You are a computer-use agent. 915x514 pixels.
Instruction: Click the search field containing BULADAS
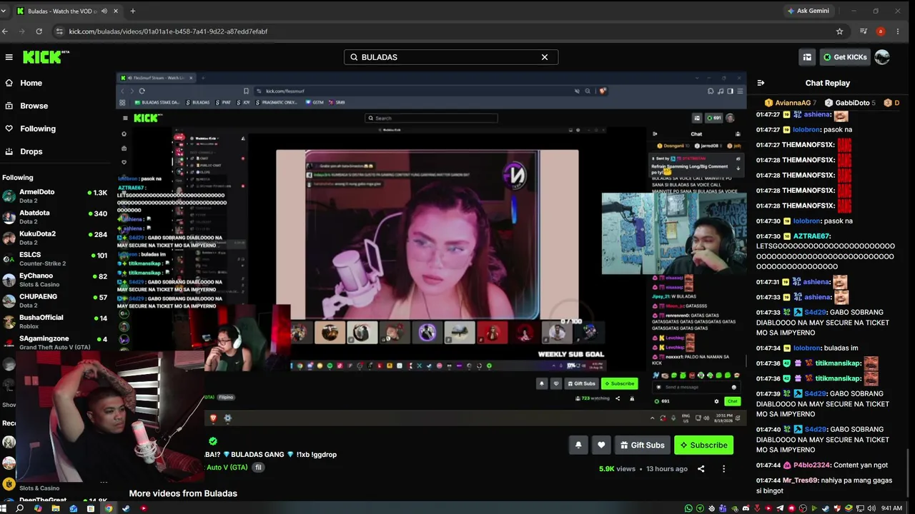pyautogui.click(x=450, y=57)
